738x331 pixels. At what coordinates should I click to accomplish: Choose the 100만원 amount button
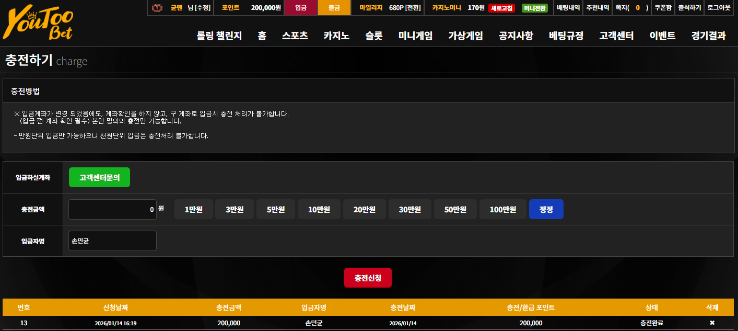tap(503, 209)
